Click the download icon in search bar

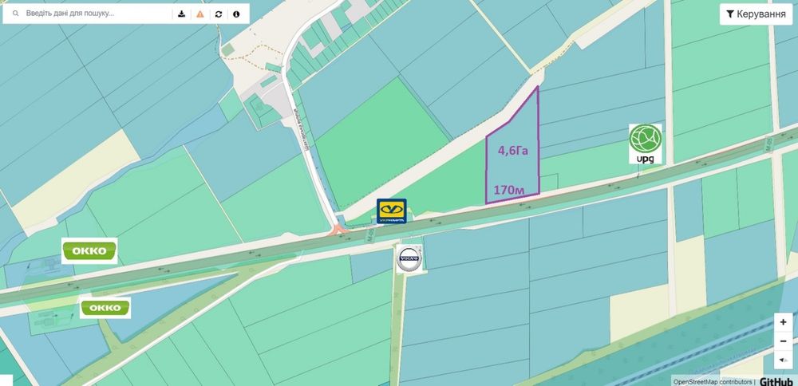[x=181, y=14]
